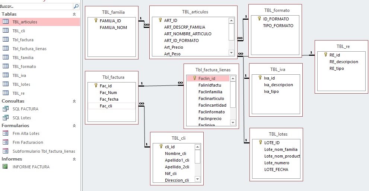Select the TBL_familia table icon in navigation pane

pos(6,57)
